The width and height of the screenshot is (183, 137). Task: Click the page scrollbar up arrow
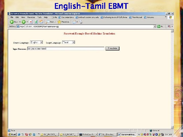(172, 31)
